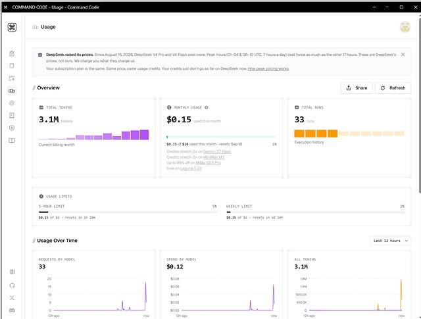Open the scroll document icon in the sidebar
421x319 pixels.
point(12,66)
